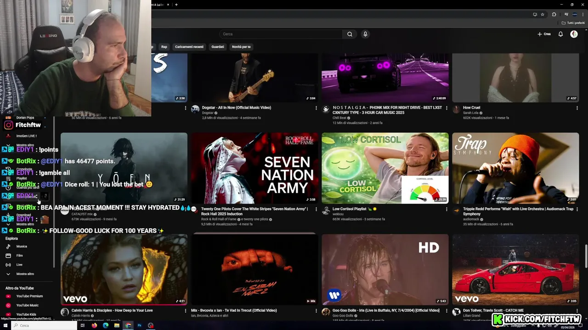Screen dimensions: 588x330
Task: Switch to Chrome on the taskbar
Action: (x=128, y=325)
